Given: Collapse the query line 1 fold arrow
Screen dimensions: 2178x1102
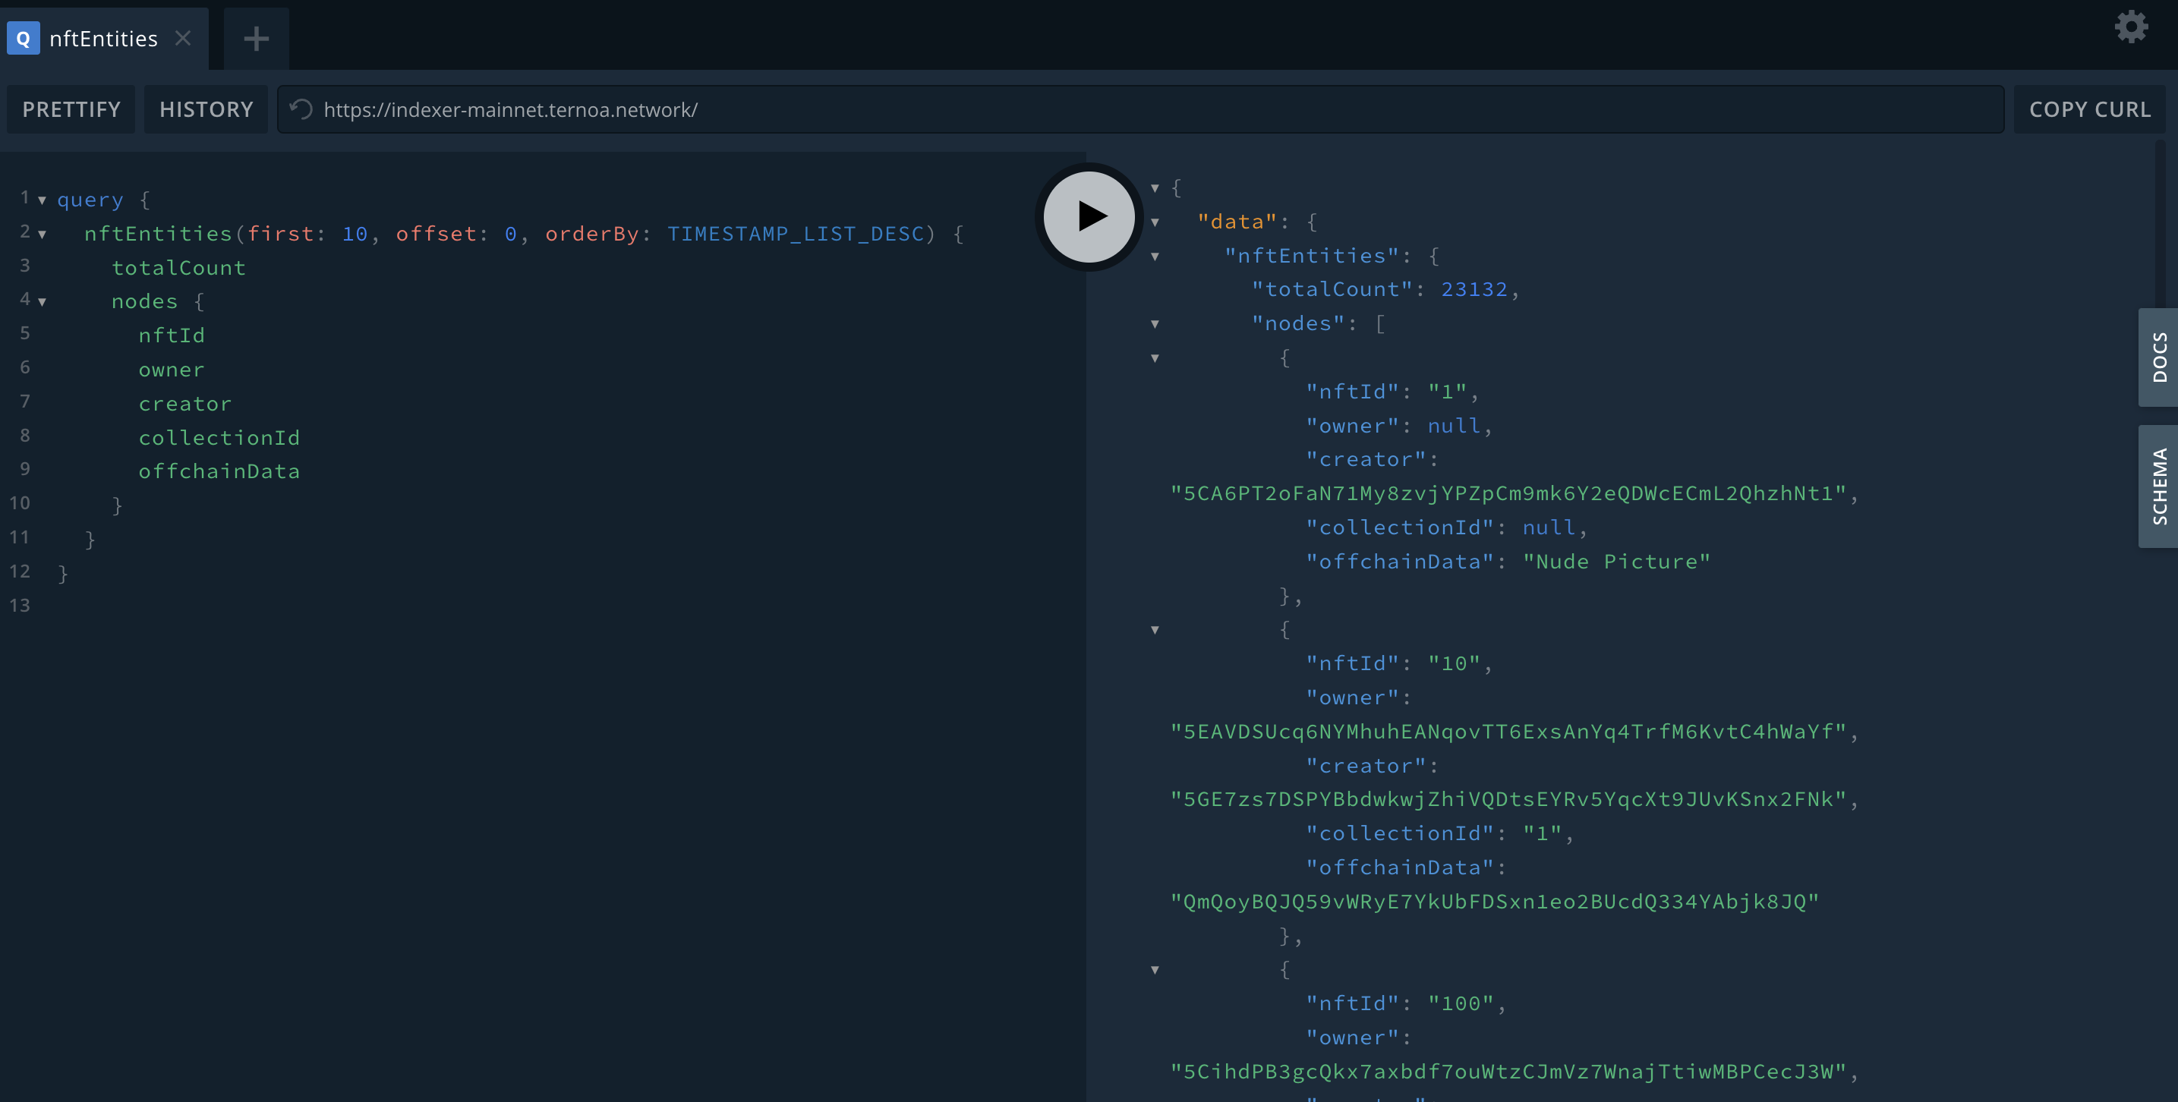Looking at the screenshot, I should pyautogui.click(x=43, y=200).
